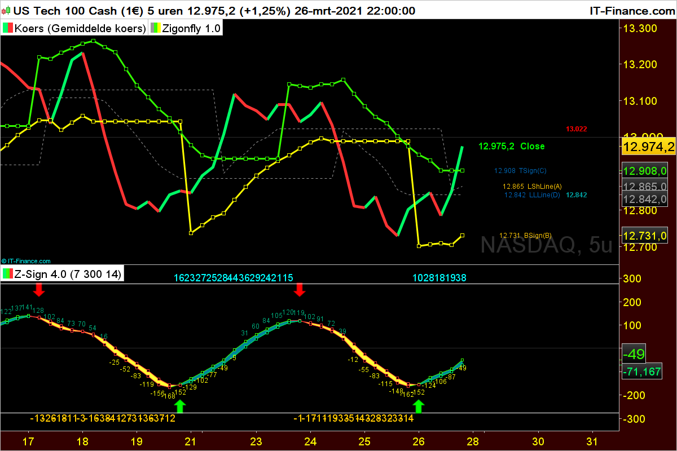Click the 12.865,0 price axis tag
Image resolution: width=677 pixels, height=451 pixels.
click(645, 186)
